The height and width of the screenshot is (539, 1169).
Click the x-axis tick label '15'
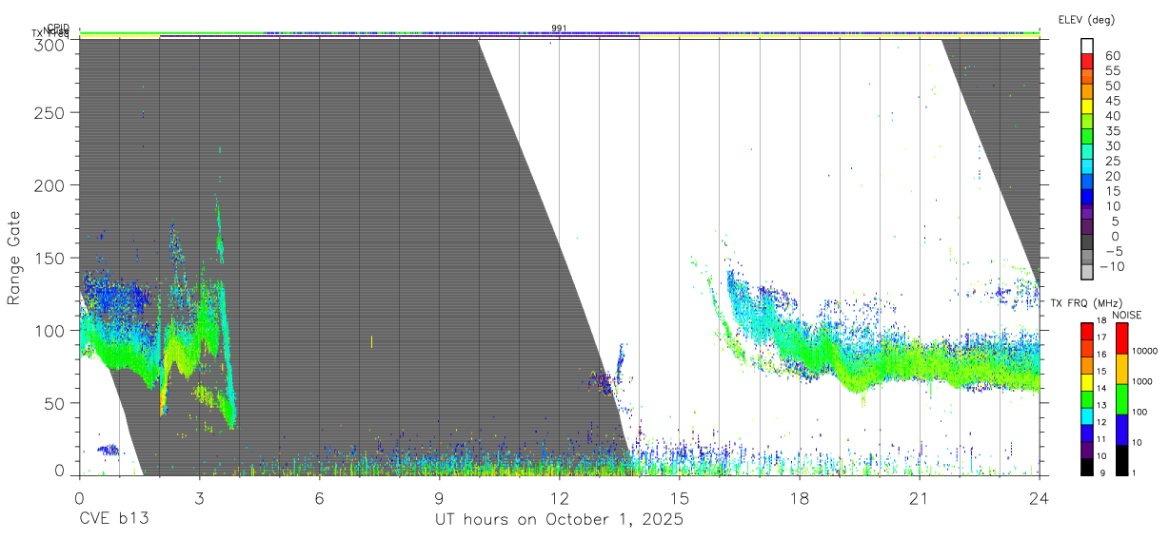679,498
